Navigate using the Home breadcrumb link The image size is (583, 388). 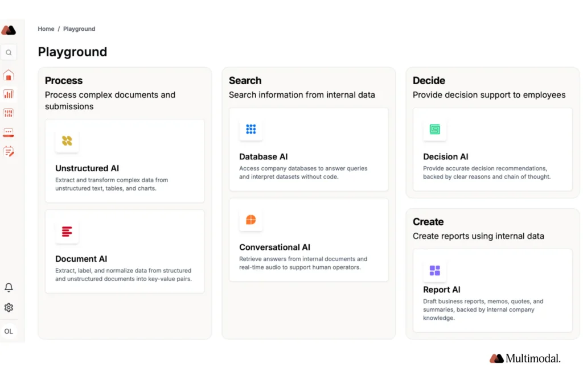coord(46,28)
